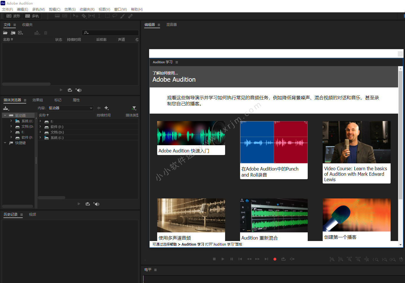Expand 软件 (F:) row in the file list
Screen dimensions: 405x283
tap(40, 127)
